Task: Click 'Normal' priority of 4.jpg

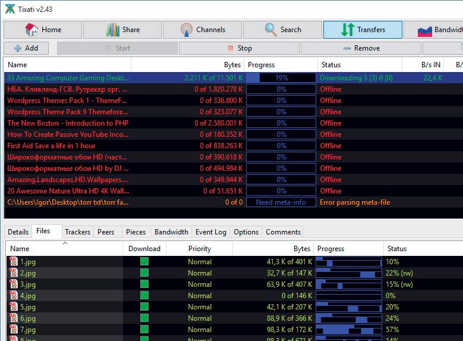Action: [x=200, y=295]
